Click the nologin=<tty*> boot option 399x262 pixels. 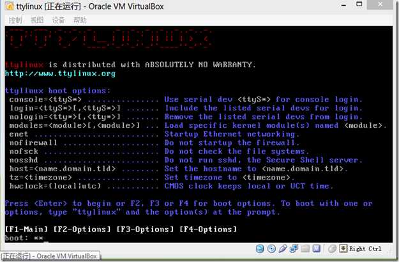[x=65, y=117]
